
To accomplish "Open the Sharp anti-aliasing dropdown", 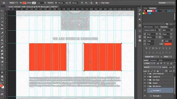I will (168, 57).
